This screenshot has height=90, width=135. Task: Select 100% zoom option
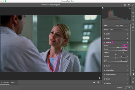click(x=13, y=82)
